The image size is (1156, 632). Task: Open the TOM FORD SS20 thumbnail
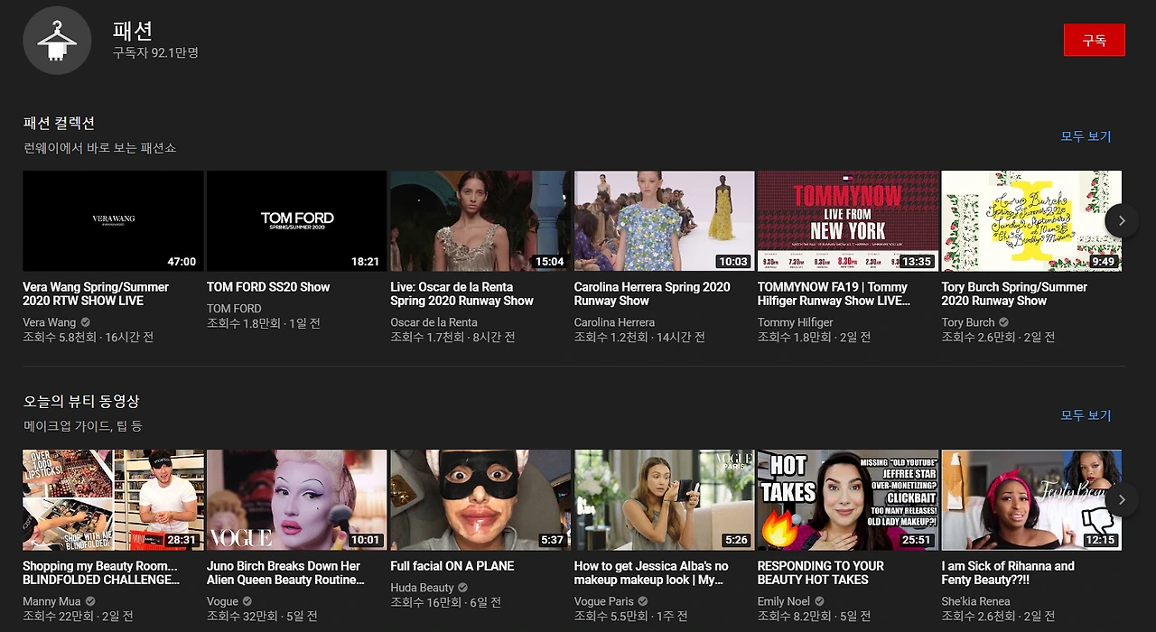pos(296,221)
